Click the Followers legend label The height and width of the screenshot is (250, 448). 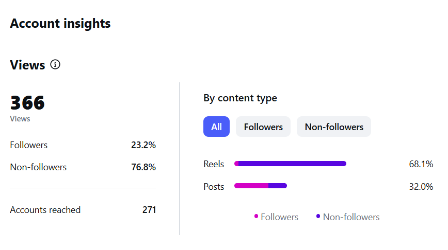[279, 217]
